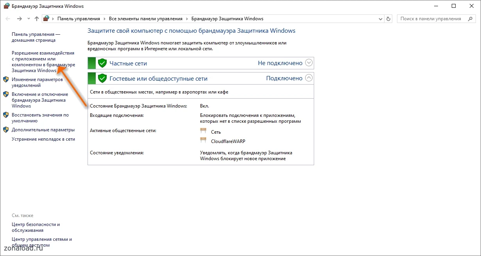Open recent locations dropdown arrow

[x=29, y=19]
